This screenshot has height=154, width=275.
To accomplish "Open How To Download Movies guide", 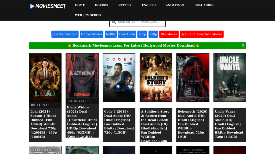I will click(202, 34).
